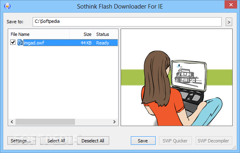Click the 44 KB size cell
This screenshot has height=153, width=240.
tap(86, 43)
